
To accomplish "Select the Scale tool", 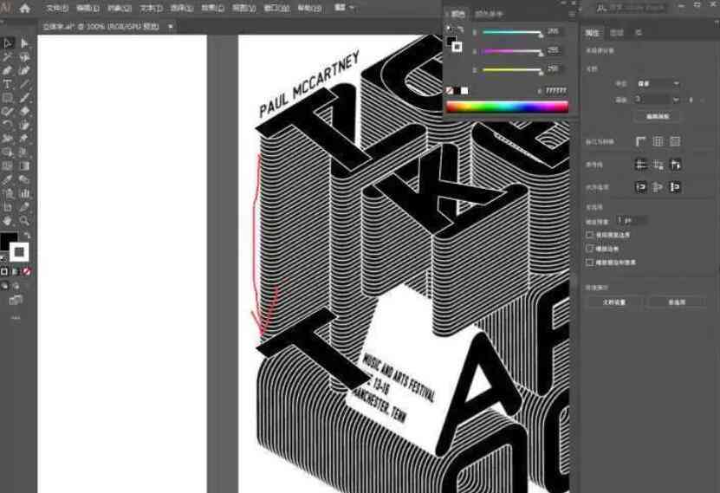I will (24, 125).
